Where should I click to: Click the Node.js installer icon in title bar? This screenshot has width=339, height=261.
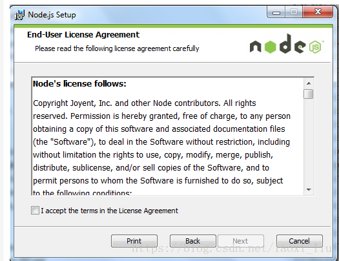point(19,15)
